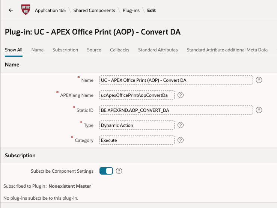Click the Static ID input field

176,110
